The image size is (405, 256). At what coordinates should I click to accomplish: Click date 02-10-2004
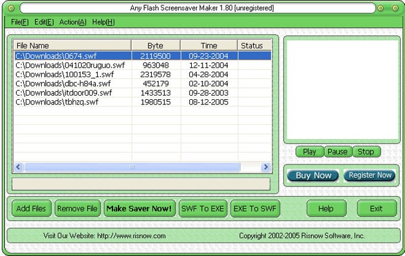[208, 83]
